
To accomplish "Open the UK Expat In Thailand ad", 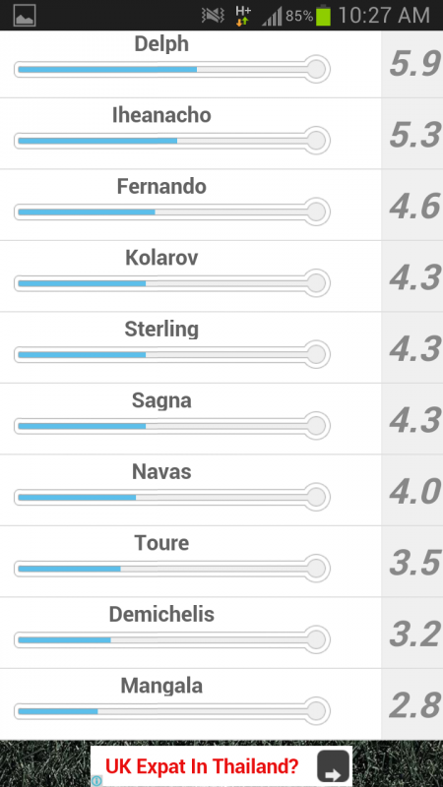I will [x=221, y=766].
